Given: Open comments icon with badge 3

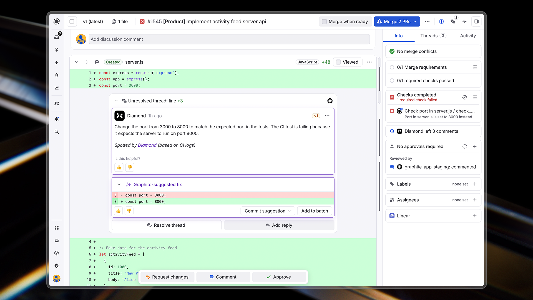Looking at the screenshot, I should tap(453, 21).
